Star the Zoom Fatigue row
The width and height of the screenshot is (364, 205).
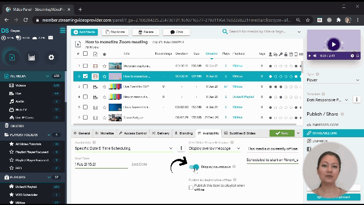coord(105,118)
